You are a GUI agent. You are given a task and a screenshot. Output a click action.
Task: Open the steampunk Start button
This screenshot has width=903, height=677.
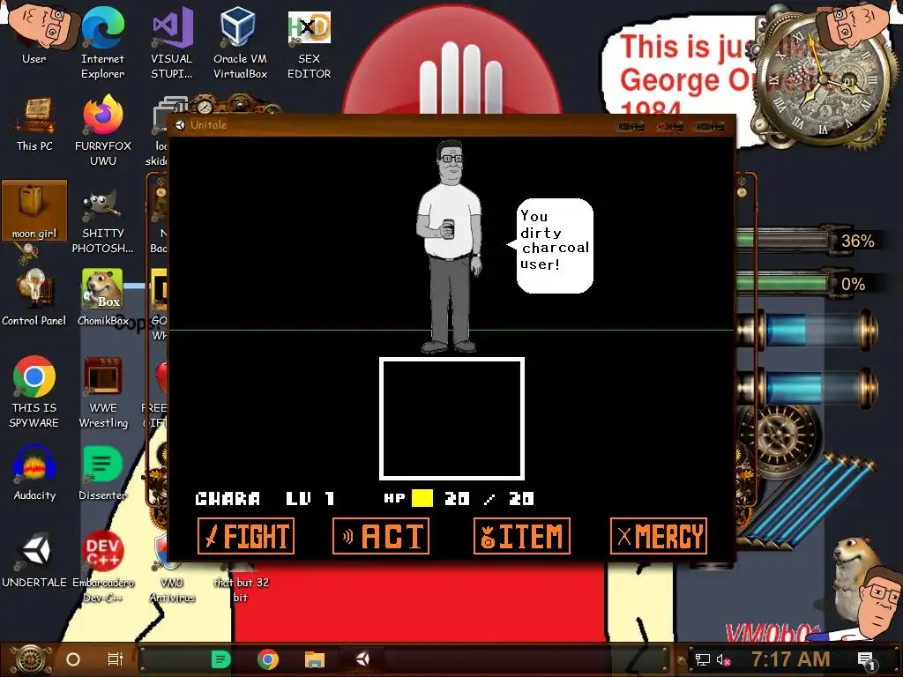point(30,659)
